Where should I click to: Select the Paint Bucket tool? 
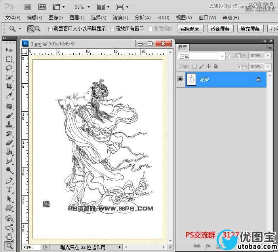(9, 152)
